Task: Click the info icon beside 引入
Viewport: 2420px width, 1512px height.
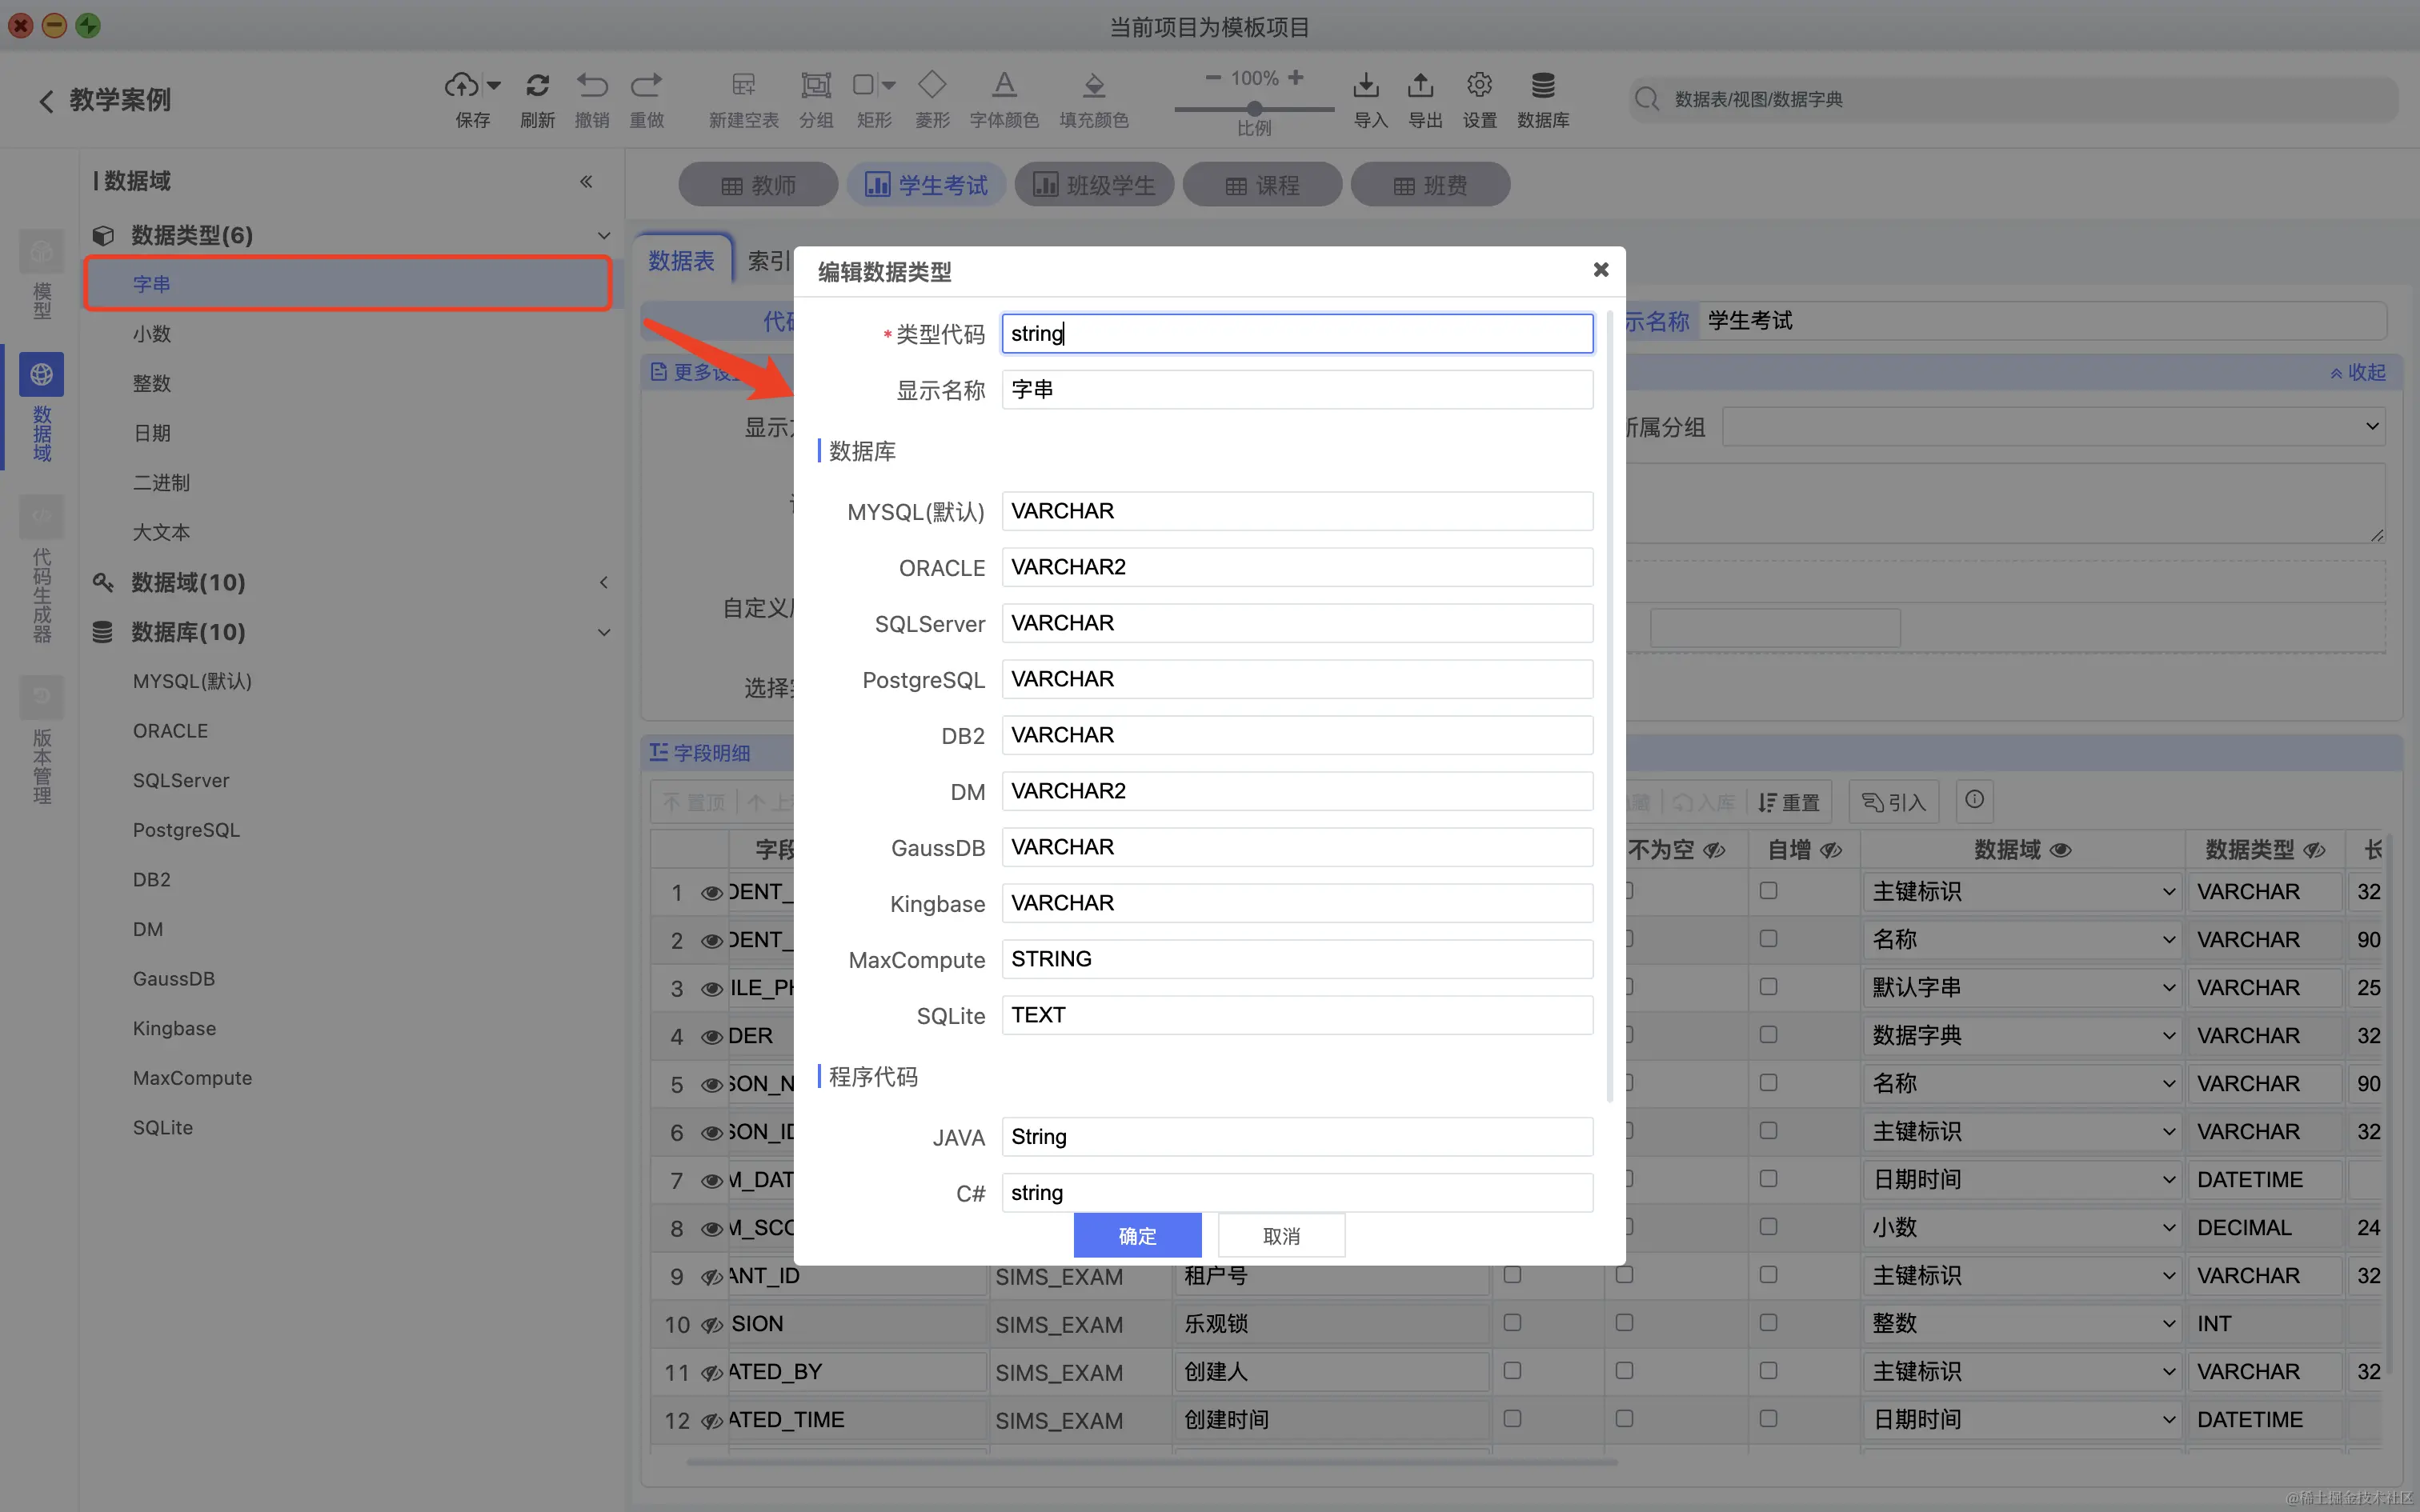Action: pos(1974,800)
